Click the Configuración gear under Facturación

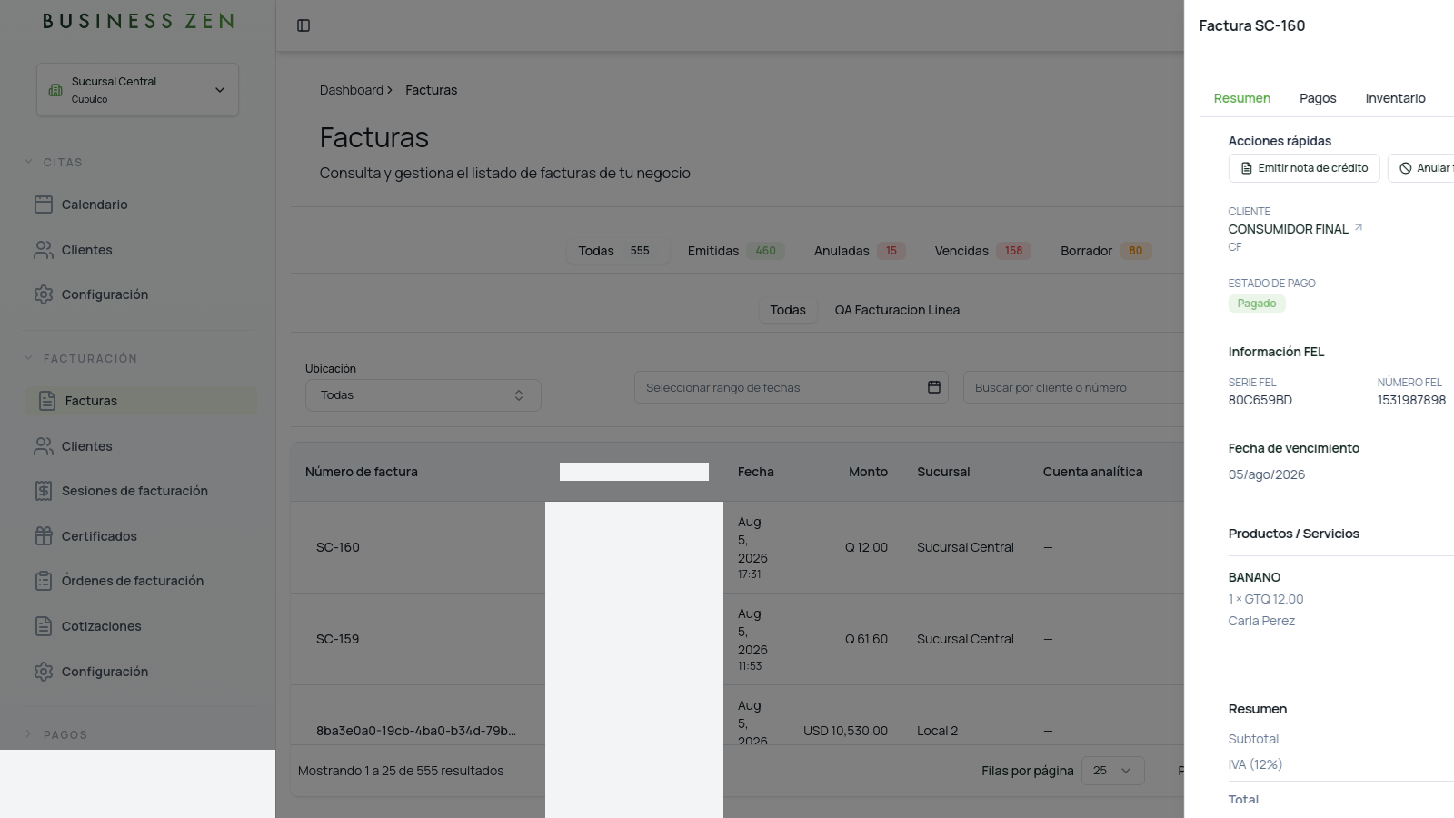coord(44,672)
